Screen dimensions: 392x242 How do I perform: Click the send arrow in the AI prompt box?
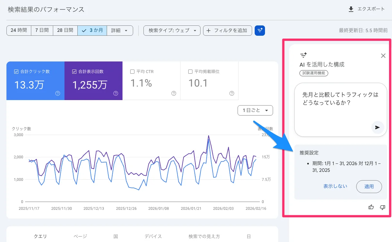pyautogui.click(x=377, y=127)
